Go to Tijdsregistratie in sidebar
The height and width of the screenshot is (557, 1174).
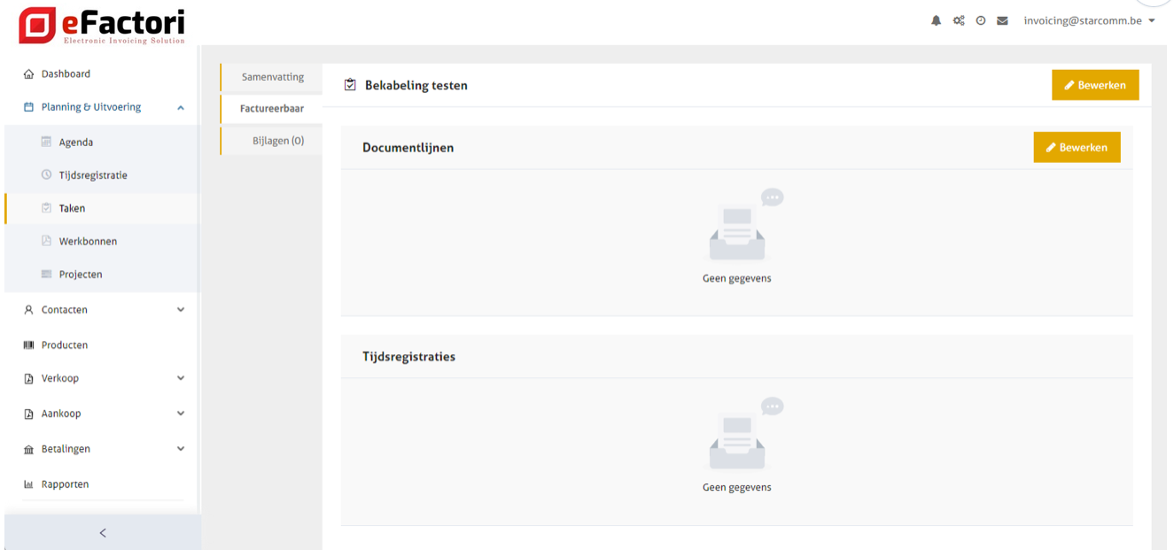pyautogui.click(x=93, y=175)
